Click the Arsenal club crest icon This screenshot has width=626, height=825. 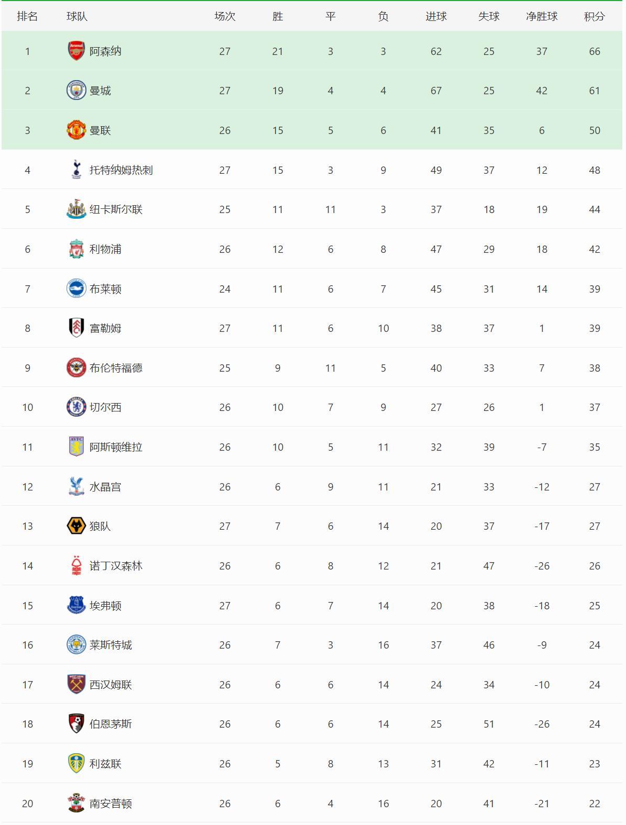[x=76, y=51]
